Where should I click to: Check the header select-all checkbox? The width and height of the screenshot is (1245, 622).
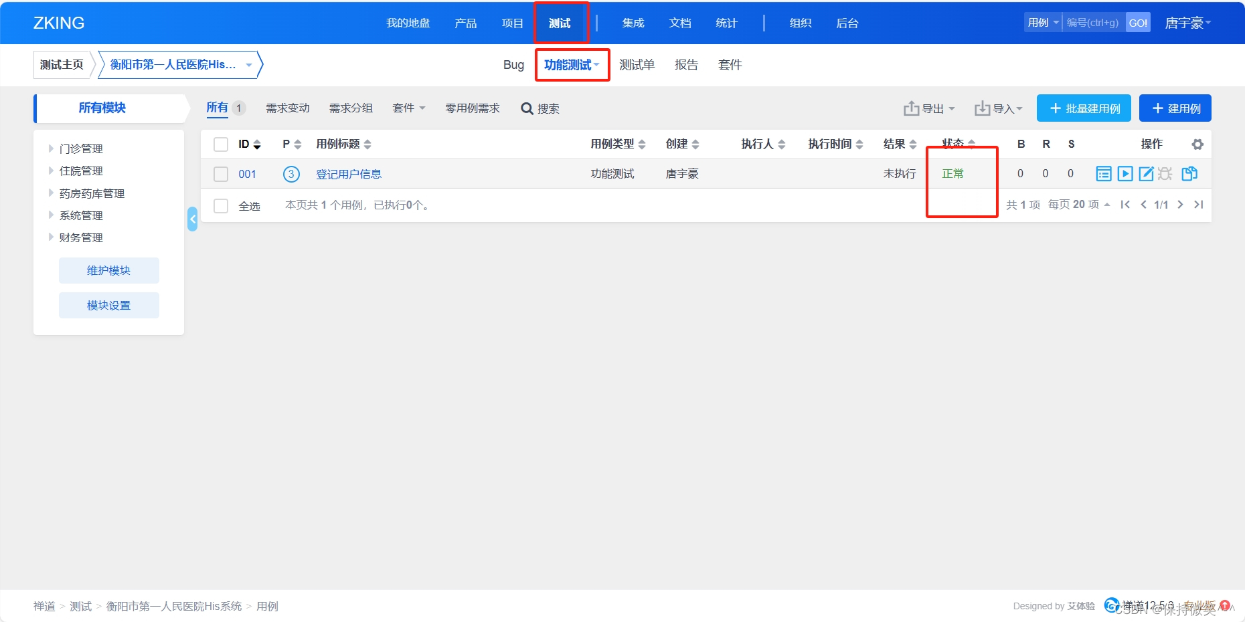coord(221,144)
